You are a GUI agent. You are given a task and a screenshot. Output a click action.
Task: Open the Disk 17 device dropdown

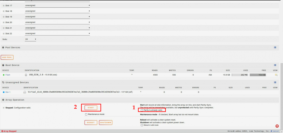[x=57, y=6]
